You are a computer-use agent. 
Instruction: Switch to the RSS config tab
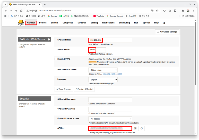pyautogui.click(x=136, y=23)
